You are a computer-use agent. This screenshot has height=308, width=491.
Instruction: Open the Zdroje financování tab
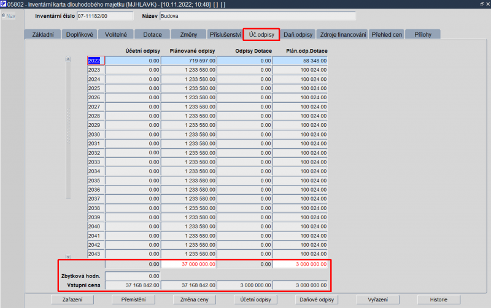coord(343,34)
